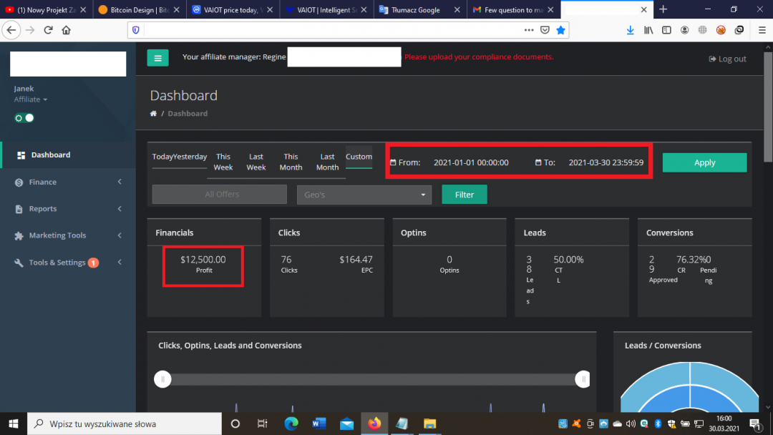
Task: Select the Last Week date range tab
Action: point(256,162)
